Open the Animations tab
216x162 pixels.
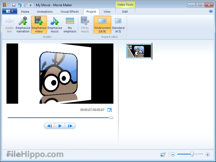(45, 12)
